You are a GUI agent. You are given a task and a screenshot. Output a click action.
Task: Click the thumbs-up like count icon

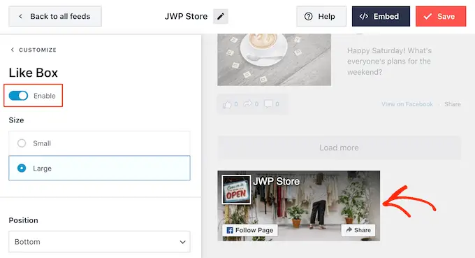[227, 105]
